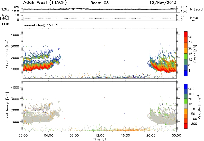Click the "12" tick on Power scale

[x=190, y=60]
